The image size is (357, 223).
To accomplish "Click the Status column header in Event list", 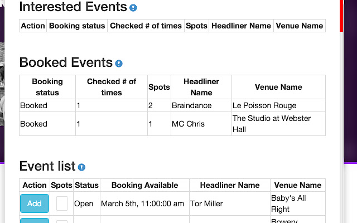I will 87,185.
